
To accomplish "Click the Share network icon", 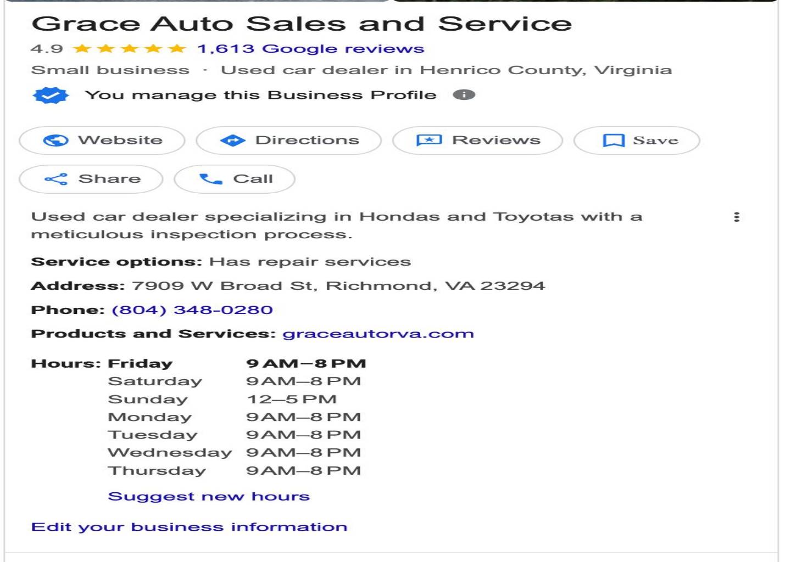I will 55,179.
